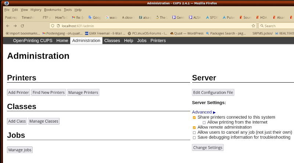Switch to the Printers tab in CUPS
Screen dimensions: 294x163
pyautogui.click(x=158, y=40)
